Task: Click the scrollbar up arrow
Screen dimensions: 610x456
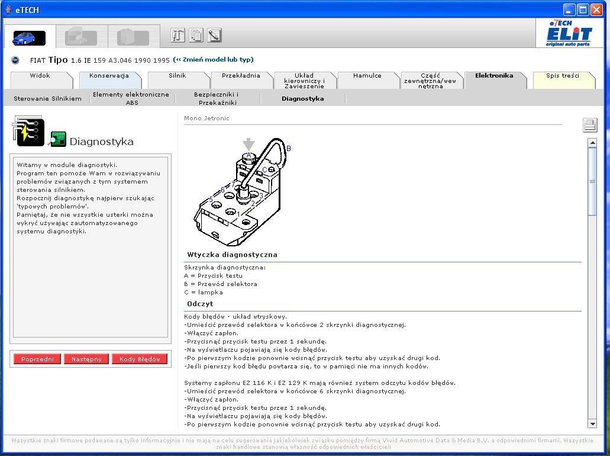Action: (x=592, y=143)
